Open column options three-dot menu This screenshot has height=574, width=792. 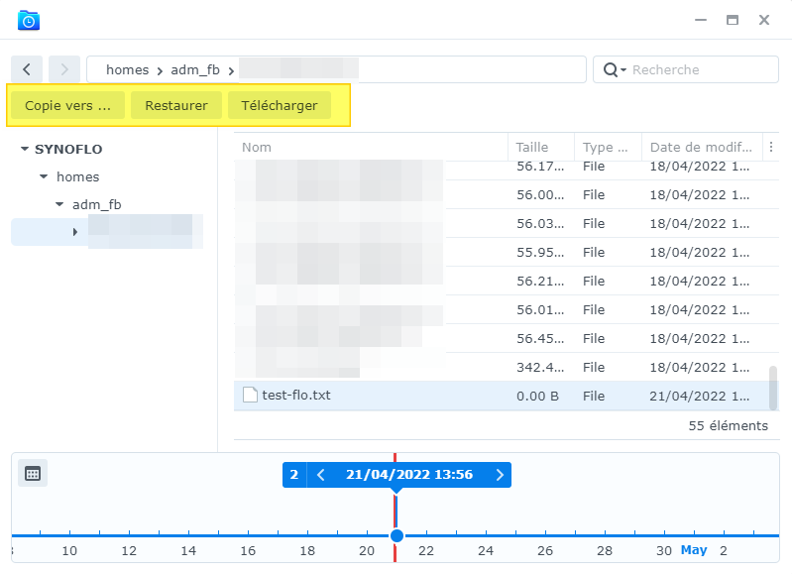[771, 147]
